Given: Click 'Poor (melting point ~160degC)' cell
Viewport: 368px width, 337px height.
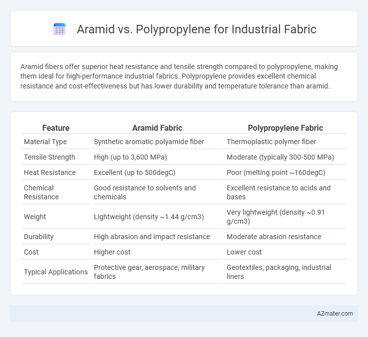Looking at the screenshot, I should tap(276, 172).
